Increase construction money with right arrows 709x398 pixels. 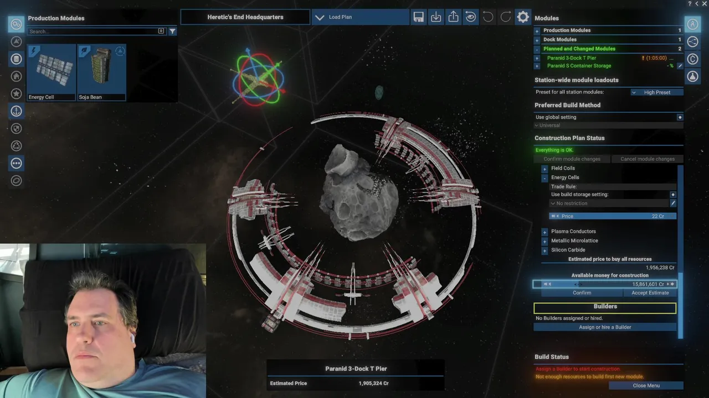click(x=671, y=284)
